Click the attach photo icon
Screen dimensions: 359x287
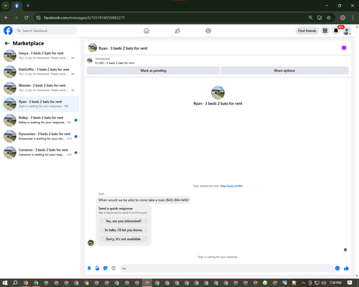98,268
